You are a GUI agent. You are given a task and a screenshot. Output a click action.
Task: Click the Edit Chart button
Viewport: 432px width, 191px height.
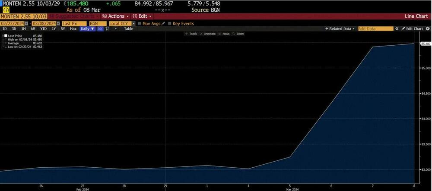[412, 28]
